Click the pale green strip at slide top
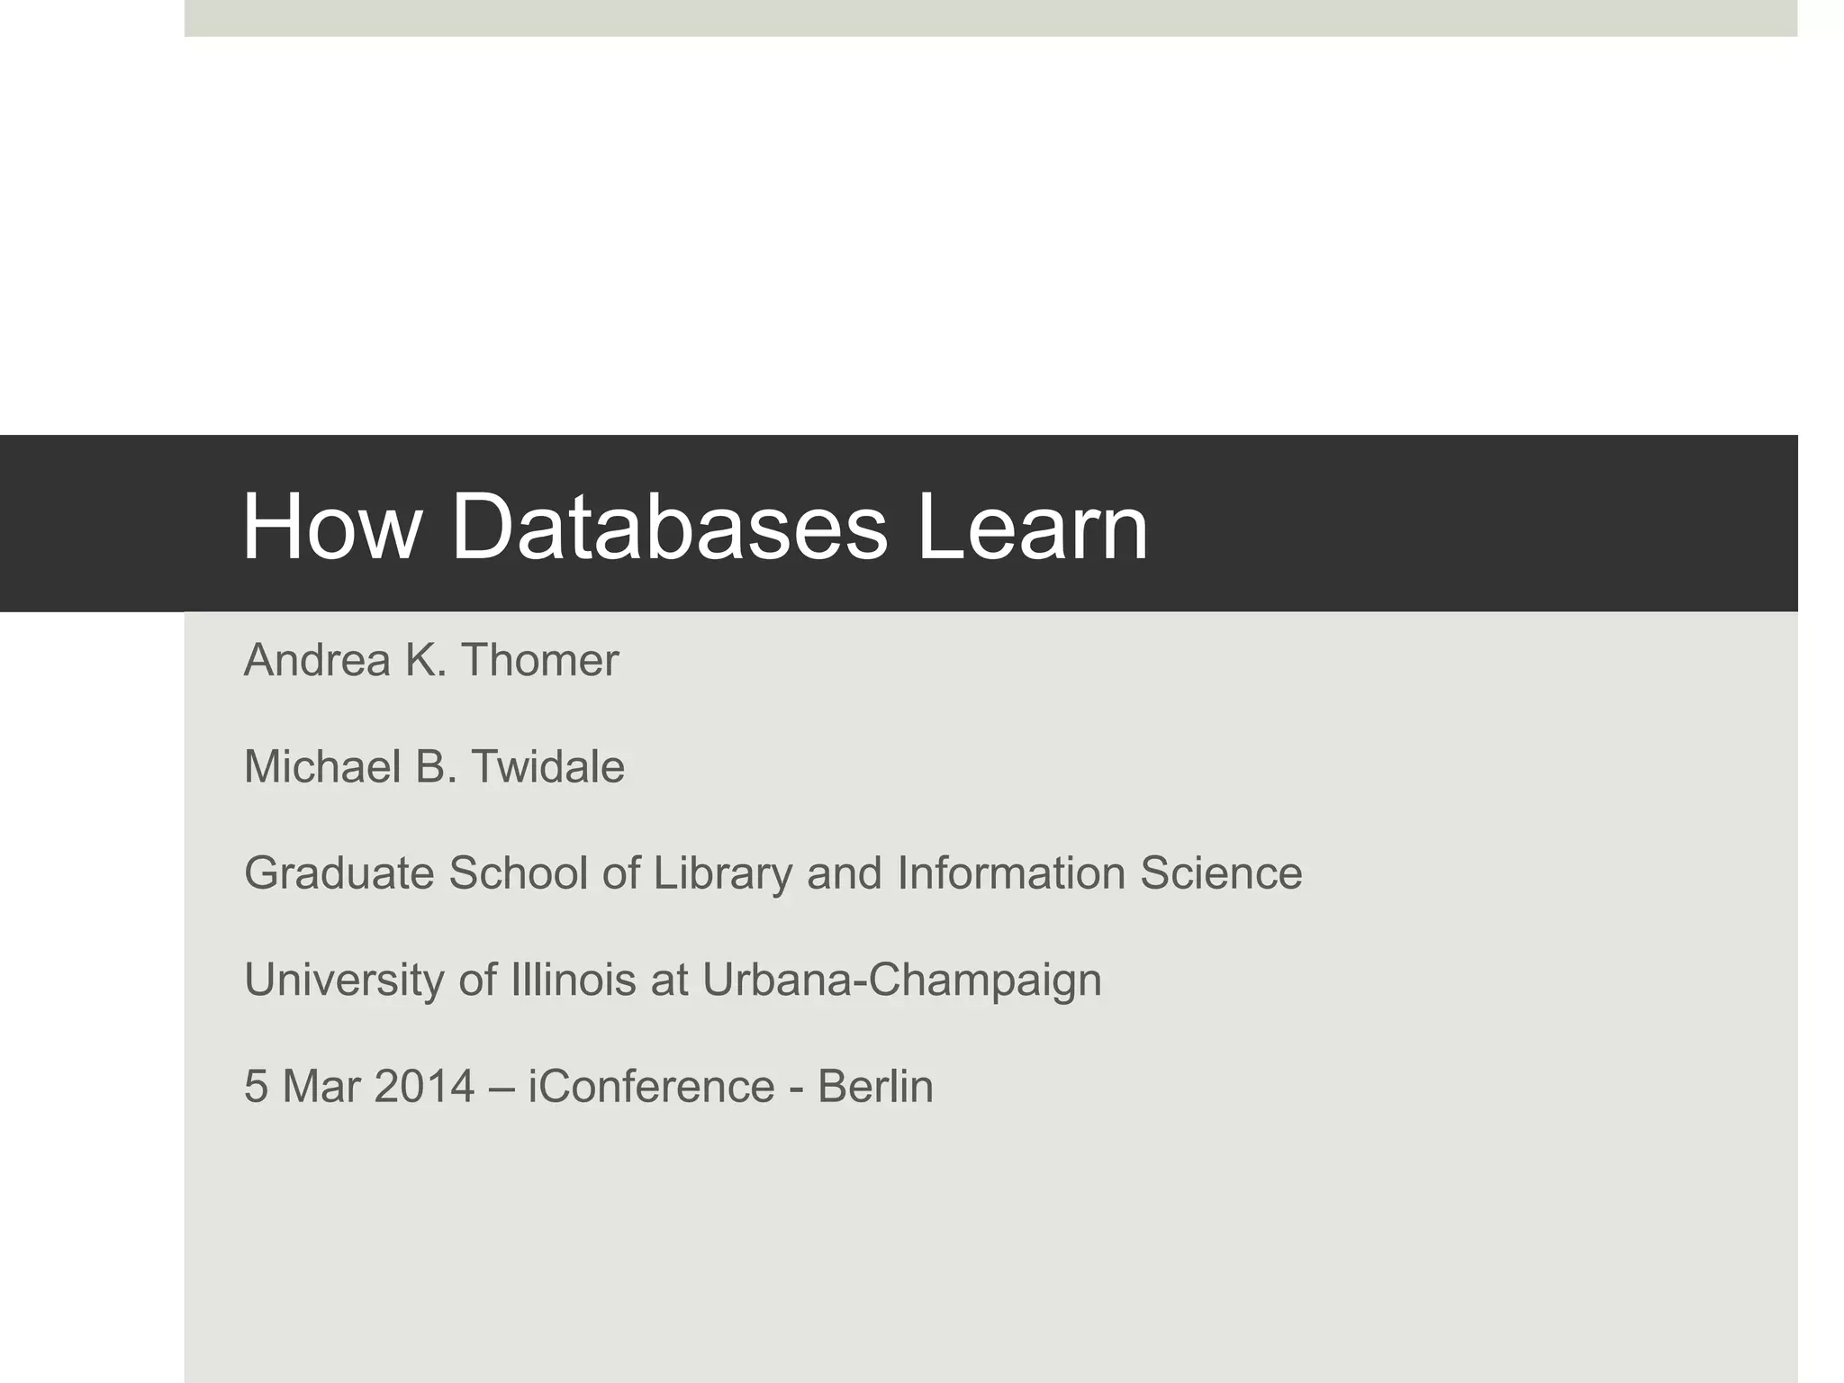This screenshot has height=1383, width=1844. point(990,18)
